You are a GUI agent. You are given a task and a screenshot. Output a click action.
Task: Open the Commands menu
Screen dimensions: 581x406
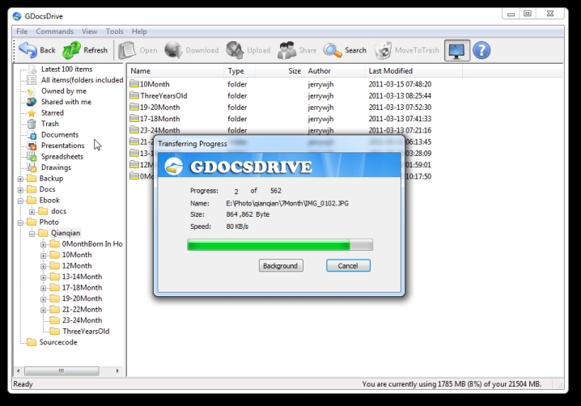[54, 31]
